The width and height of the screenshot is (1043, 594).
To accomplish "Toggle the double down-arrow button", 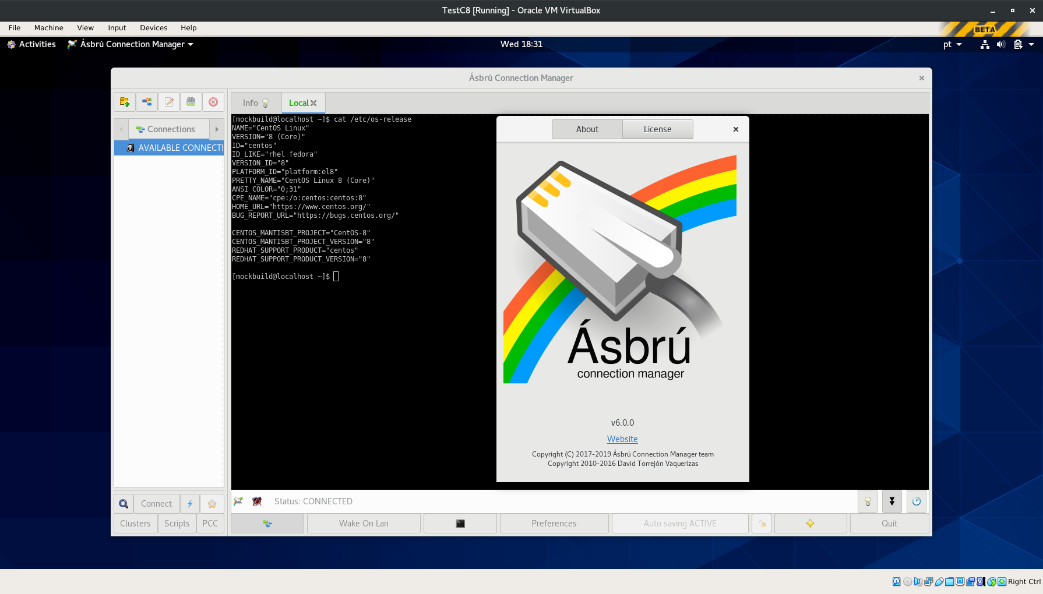I will pyautogui.click(x=892, y=501).
